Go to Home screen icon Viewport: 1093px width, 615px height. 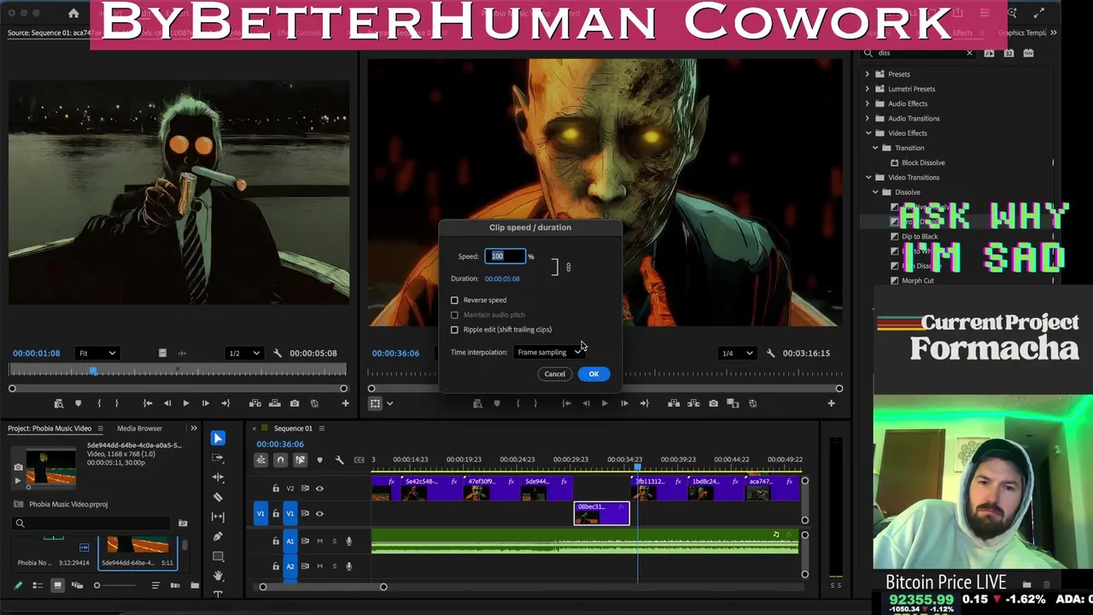pyautogui.click(x=73, y=13)
